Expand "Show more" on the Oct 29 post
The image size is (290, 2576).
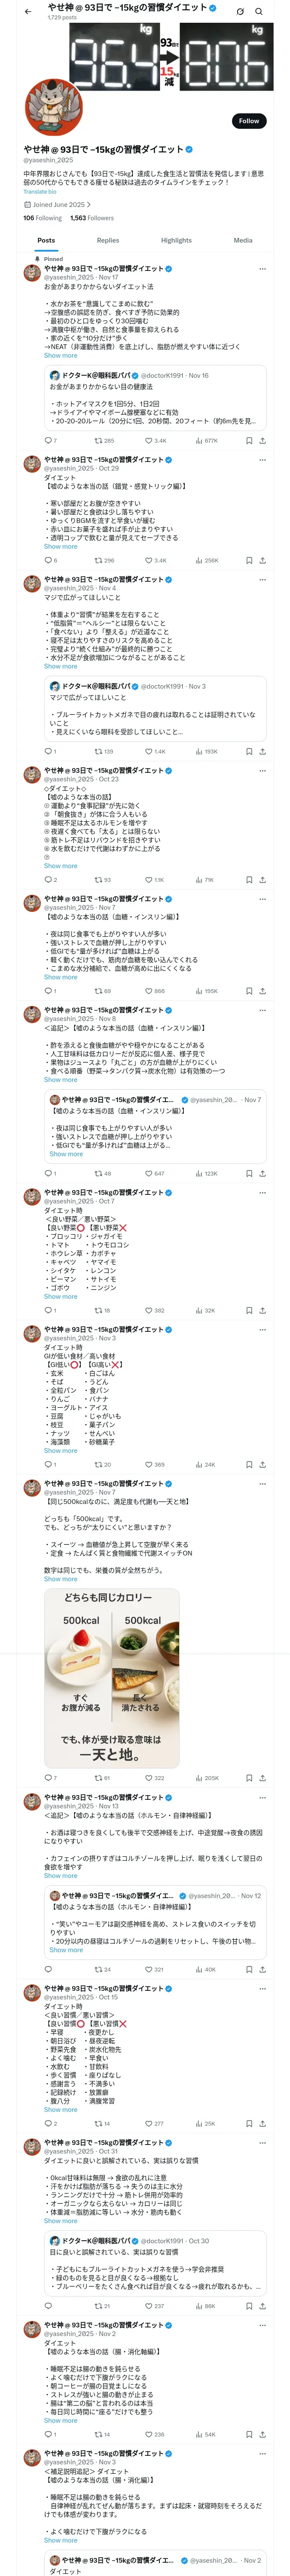60,547
